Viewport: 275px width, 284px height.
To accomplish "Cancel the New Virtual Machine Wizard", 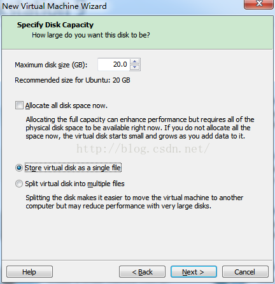I will (x=245, y=272).
